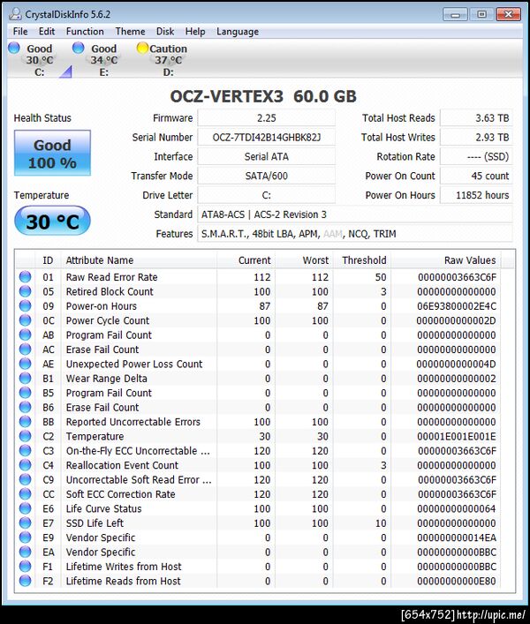
Task: Select the "SSD Life Left" attribute name
Action: pyautogui.click(x=95, y=523)
